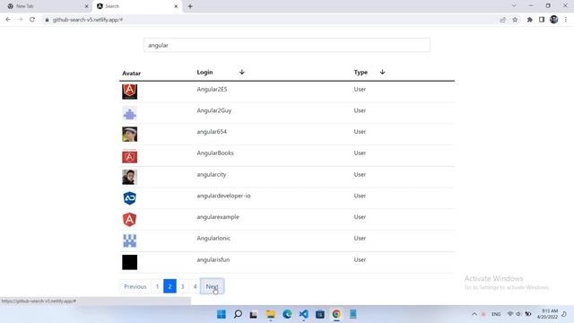Open the Angular2ES avatar image
The height and width of the screenshot is (323, 574).
pos(129,92)
